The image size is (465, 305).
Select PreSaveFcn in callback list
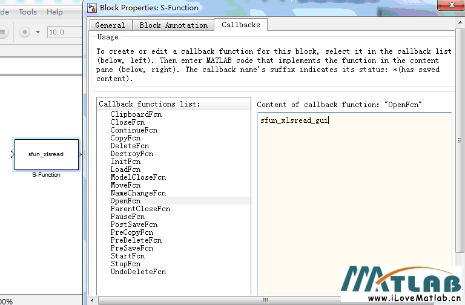pyautogui.click(x=131, y=248)
